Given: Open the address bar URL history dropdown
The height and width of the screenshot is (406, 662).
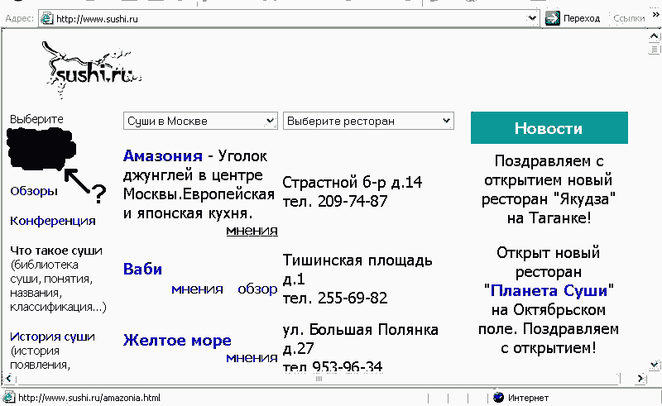Looking at the screenshot, I should (532, 17).
